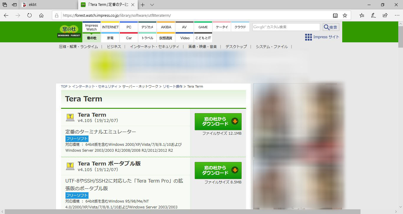
Task: Click the horizontal scrollbar at bottom
Action: [183, 212]
